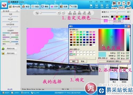Image resolution: width=133 pixels, height=95 pixels.
Task: Click the red (红) value input field
Action: click(128, 53)
